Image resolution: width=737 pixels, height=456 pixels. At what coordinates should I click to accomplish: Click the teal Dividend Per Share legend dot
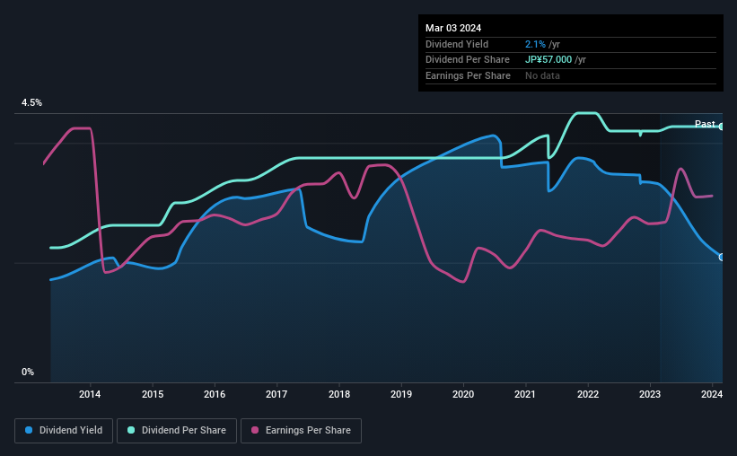click(x=131, y=430)
